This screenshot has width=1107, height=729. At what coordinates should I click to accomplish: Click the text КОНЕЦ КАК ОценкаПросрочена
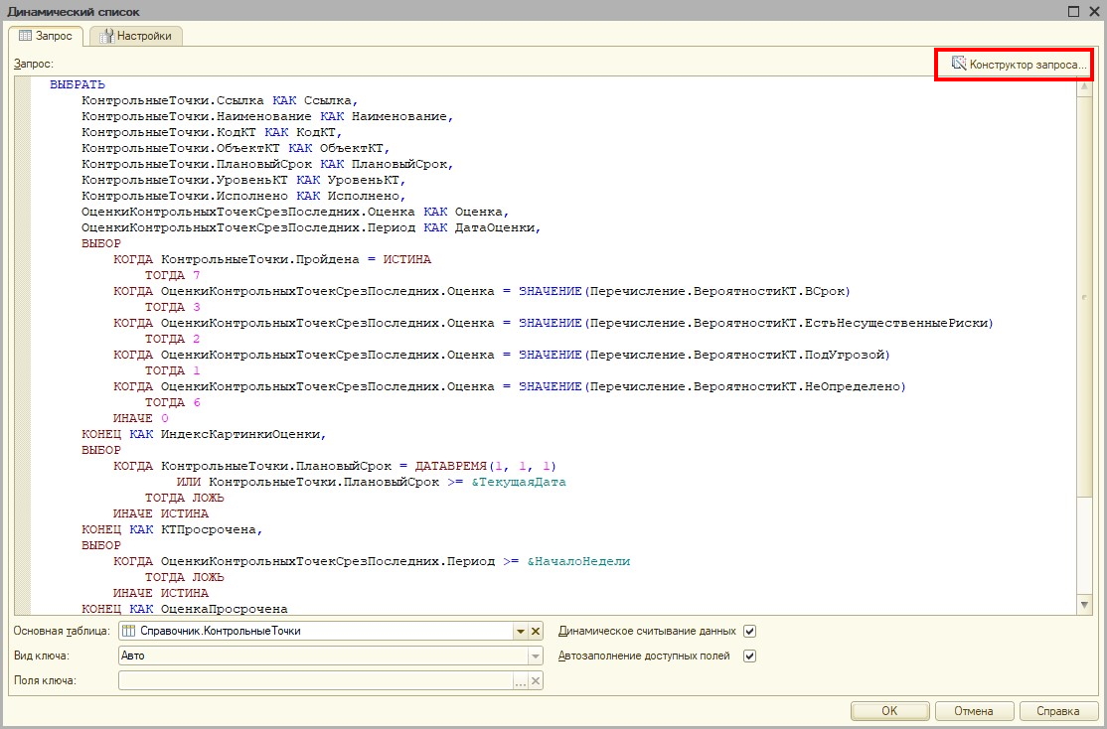[x=185, y=609]
